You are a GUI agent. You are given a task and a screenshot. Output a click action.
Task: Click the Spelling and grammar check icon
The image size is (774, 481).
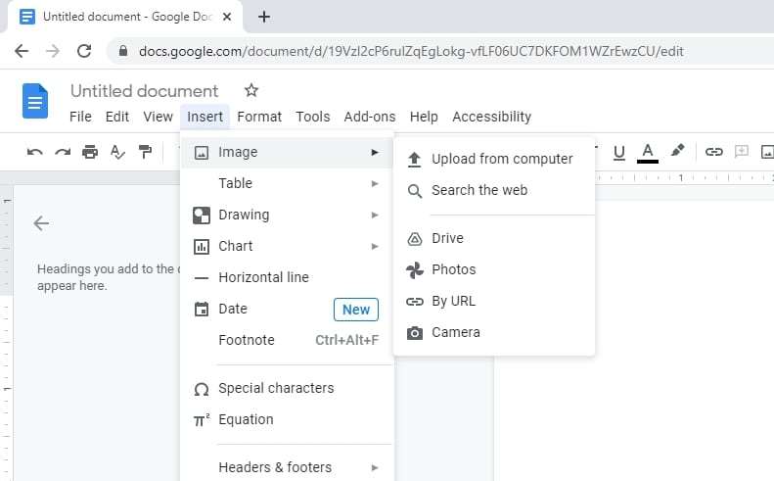point(117,152)
